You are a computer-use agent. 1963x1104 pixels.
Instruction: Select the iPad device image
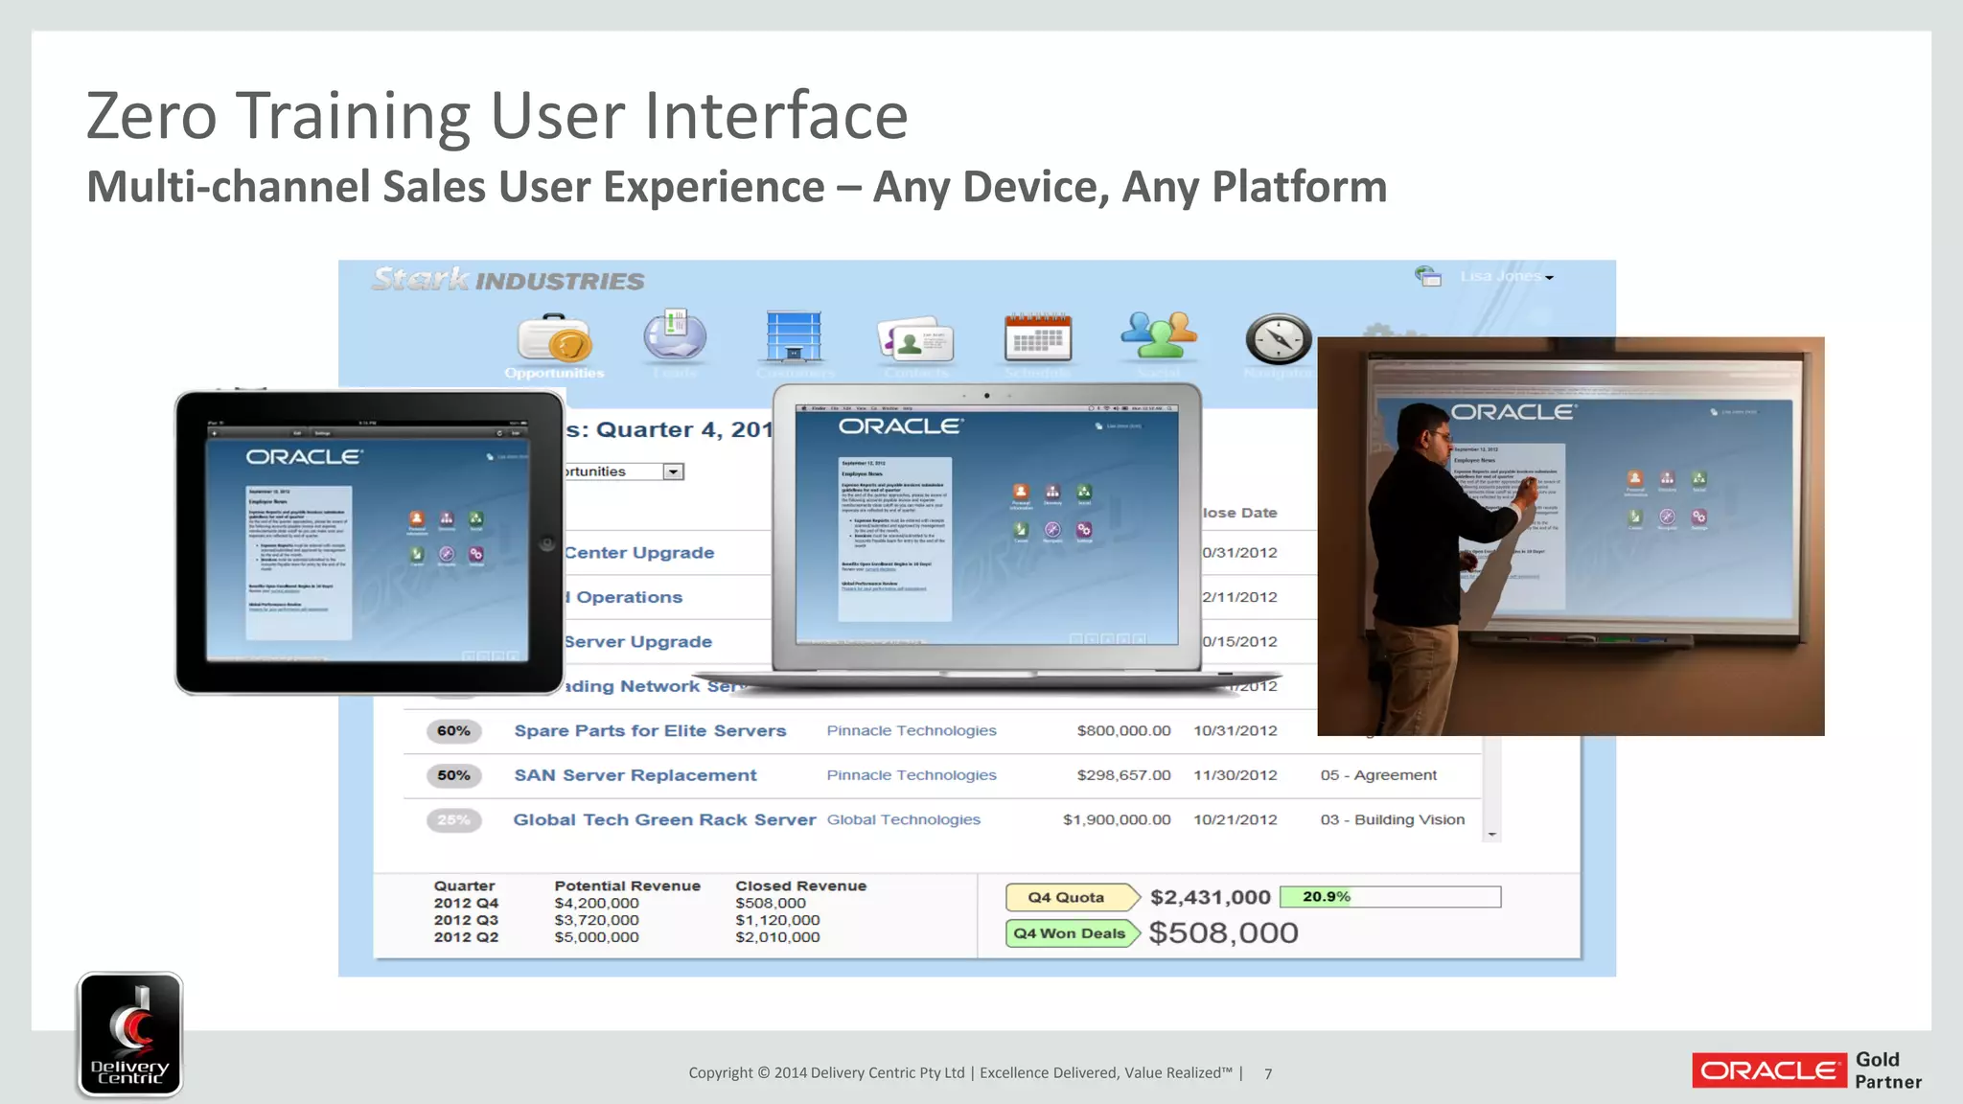point(369,541)
